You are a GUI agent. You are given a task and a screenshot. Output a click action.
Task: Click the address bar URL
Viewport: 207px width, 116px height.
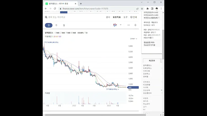coord(85,9)
